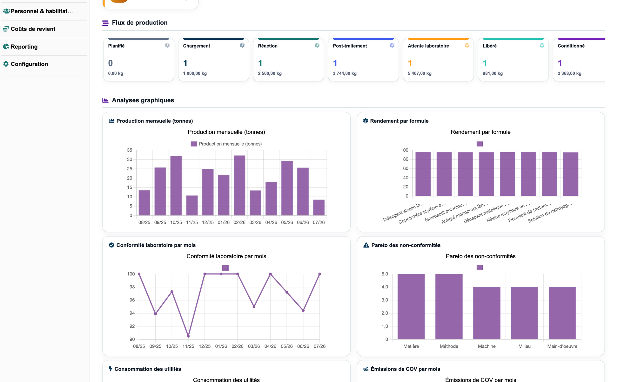The image size is (618, 382).
Task: Click the orange gear on Attente laboratoire
Action: [x=467, y=45]
